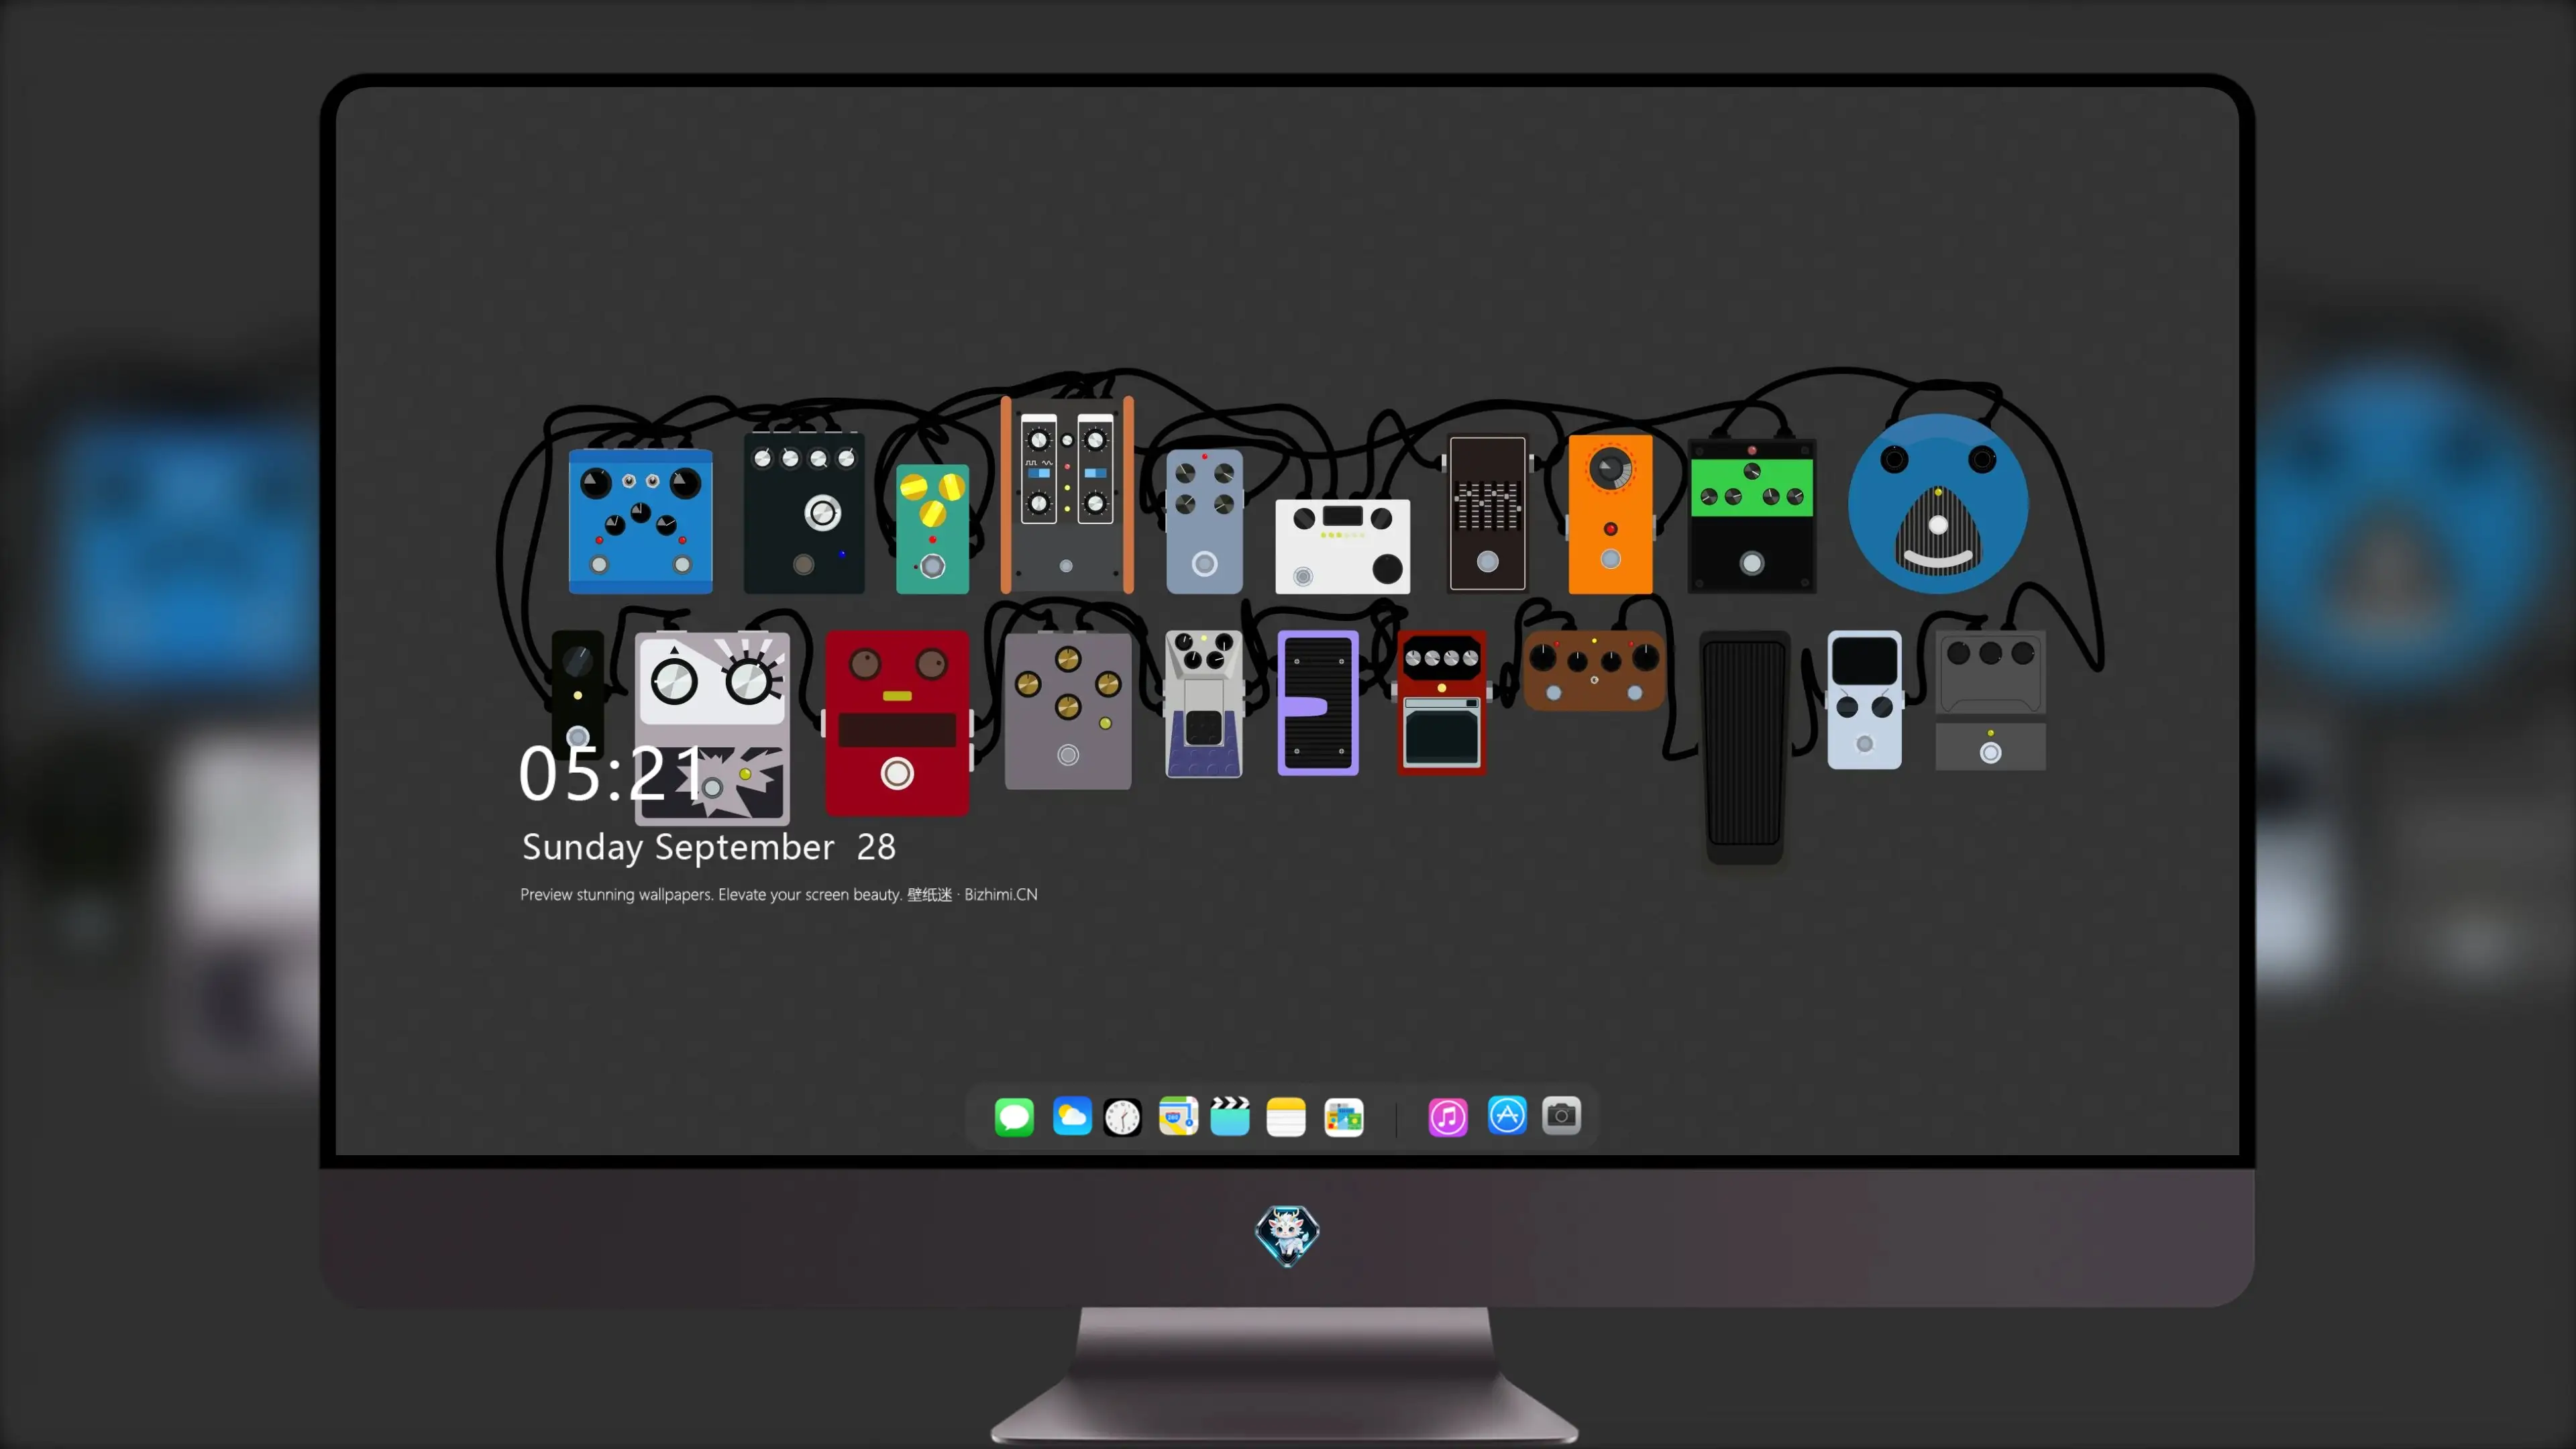Open the Camera app in the dock

click(x=1561, y=1116)
